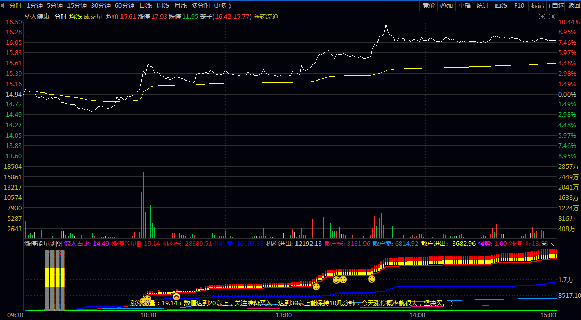Click the 10.44% top percentage label
This screenshot has width=581, height=320.
[x=569, y=22]
